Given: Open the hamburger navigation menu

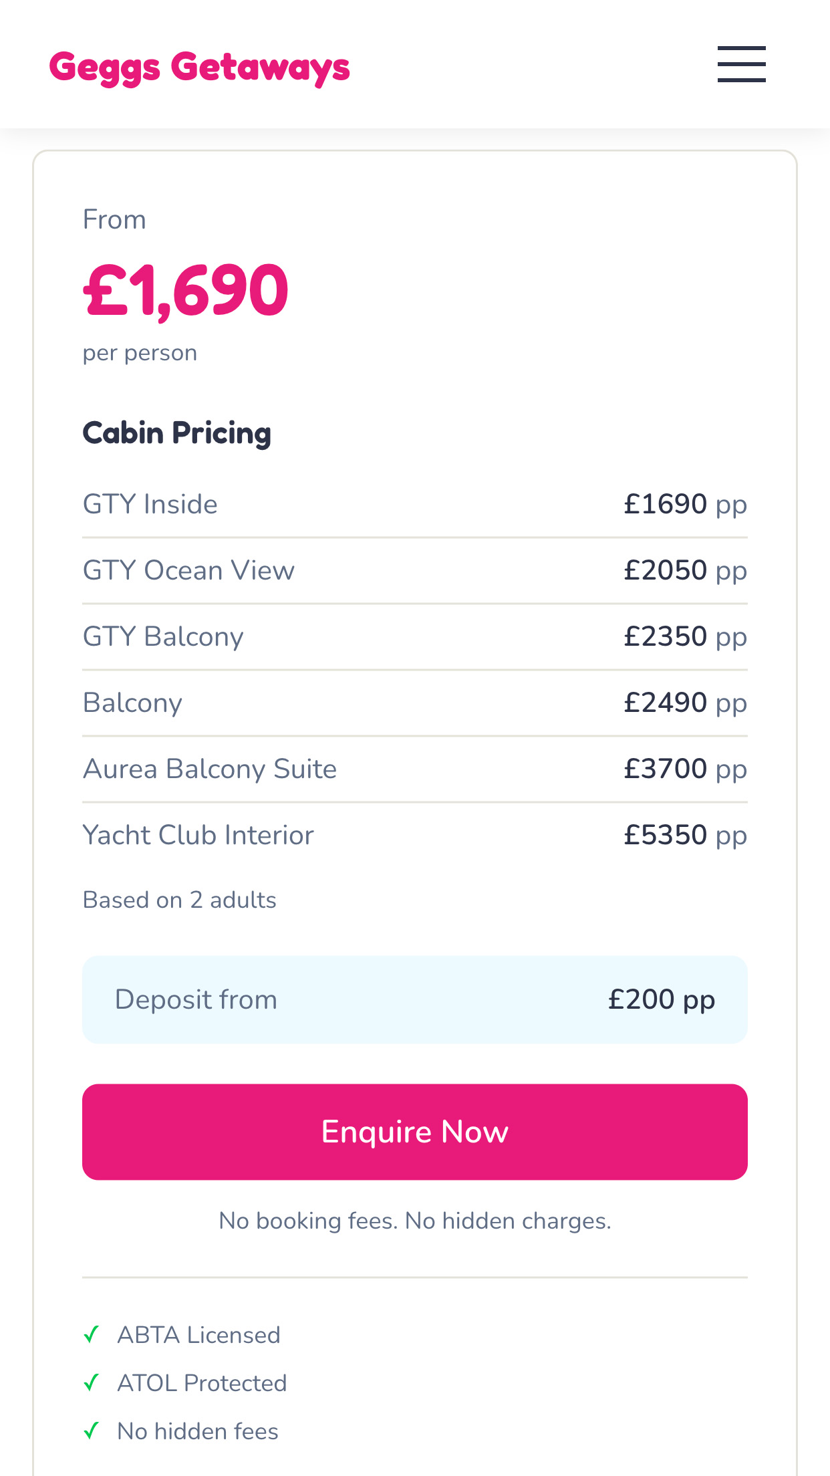Looking at the screenshot, I should pos(741,64).
